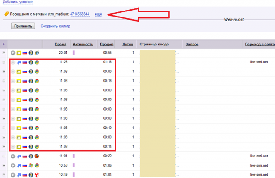Expand the 11:23 visit row details
The width and height of the screenshot is (275, 178).
(x=4, y=62)
